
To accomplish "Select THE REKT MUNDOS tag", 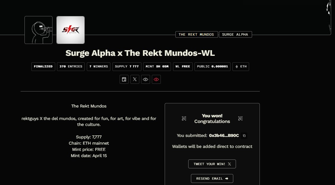I will pos(197,34).
